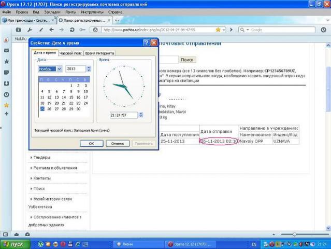The width and height of the screenshot is (331, 249).
Task: Expand the Тендеры menu item on page
Action: pos(42,157)
